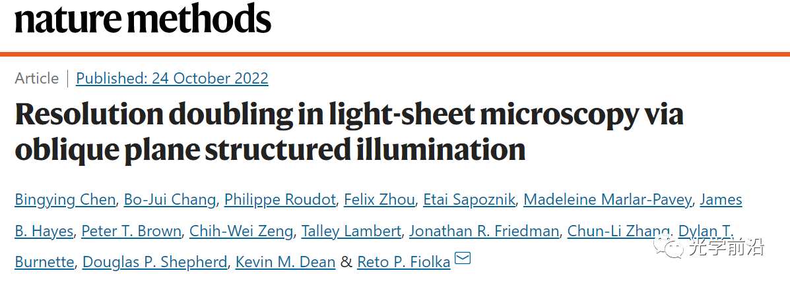The image size is (790, 281).
Task: Click the article title heading
Action: pos(349,131)
